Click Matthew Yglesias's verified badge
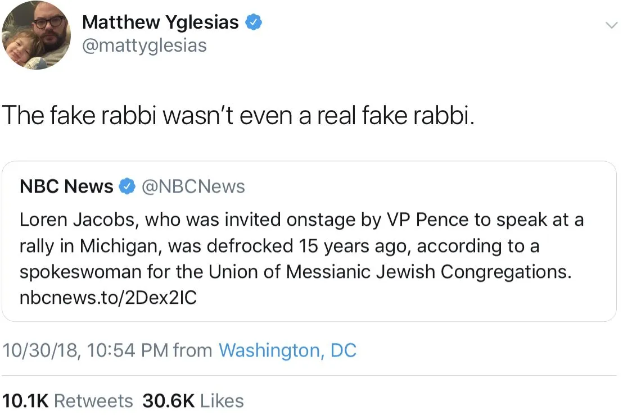Viewport: 623px width, 415px height. click(253, 22)
